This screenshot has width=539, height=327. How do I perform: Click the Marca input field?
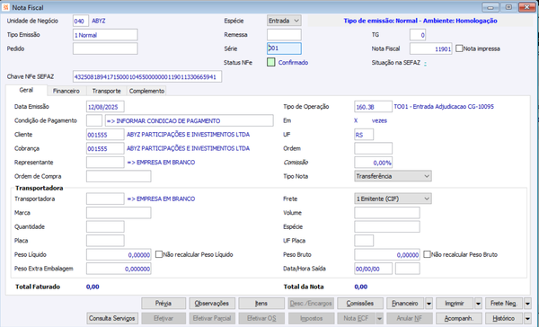tap(119, 213)
